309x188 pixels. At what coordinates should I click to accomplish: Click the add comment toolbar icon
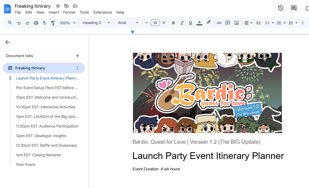tap(228, 23)
